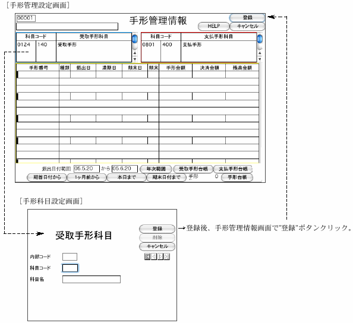Click blue scroll thumb of 受取手形科目 list
353x323 pixels.
coord(135,39)
